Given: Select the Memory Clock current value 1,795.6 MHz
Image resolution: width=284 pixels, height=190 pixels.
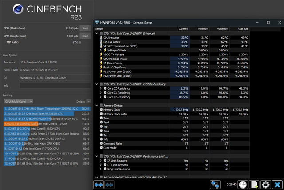Looking at the screenshot, I should tap(180, 110).
